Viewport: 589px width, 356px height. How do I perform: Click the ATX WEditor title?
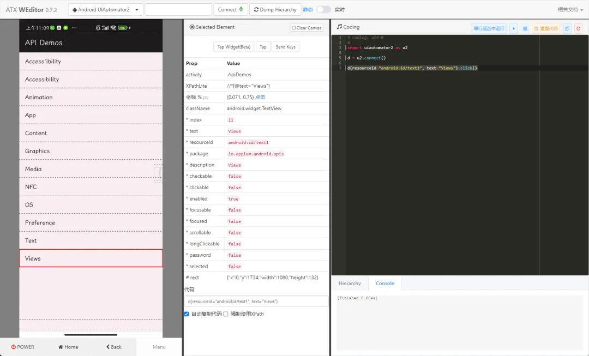point(31,10)
